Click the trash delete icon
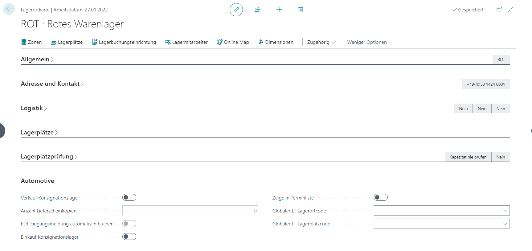 pos(301,10)
